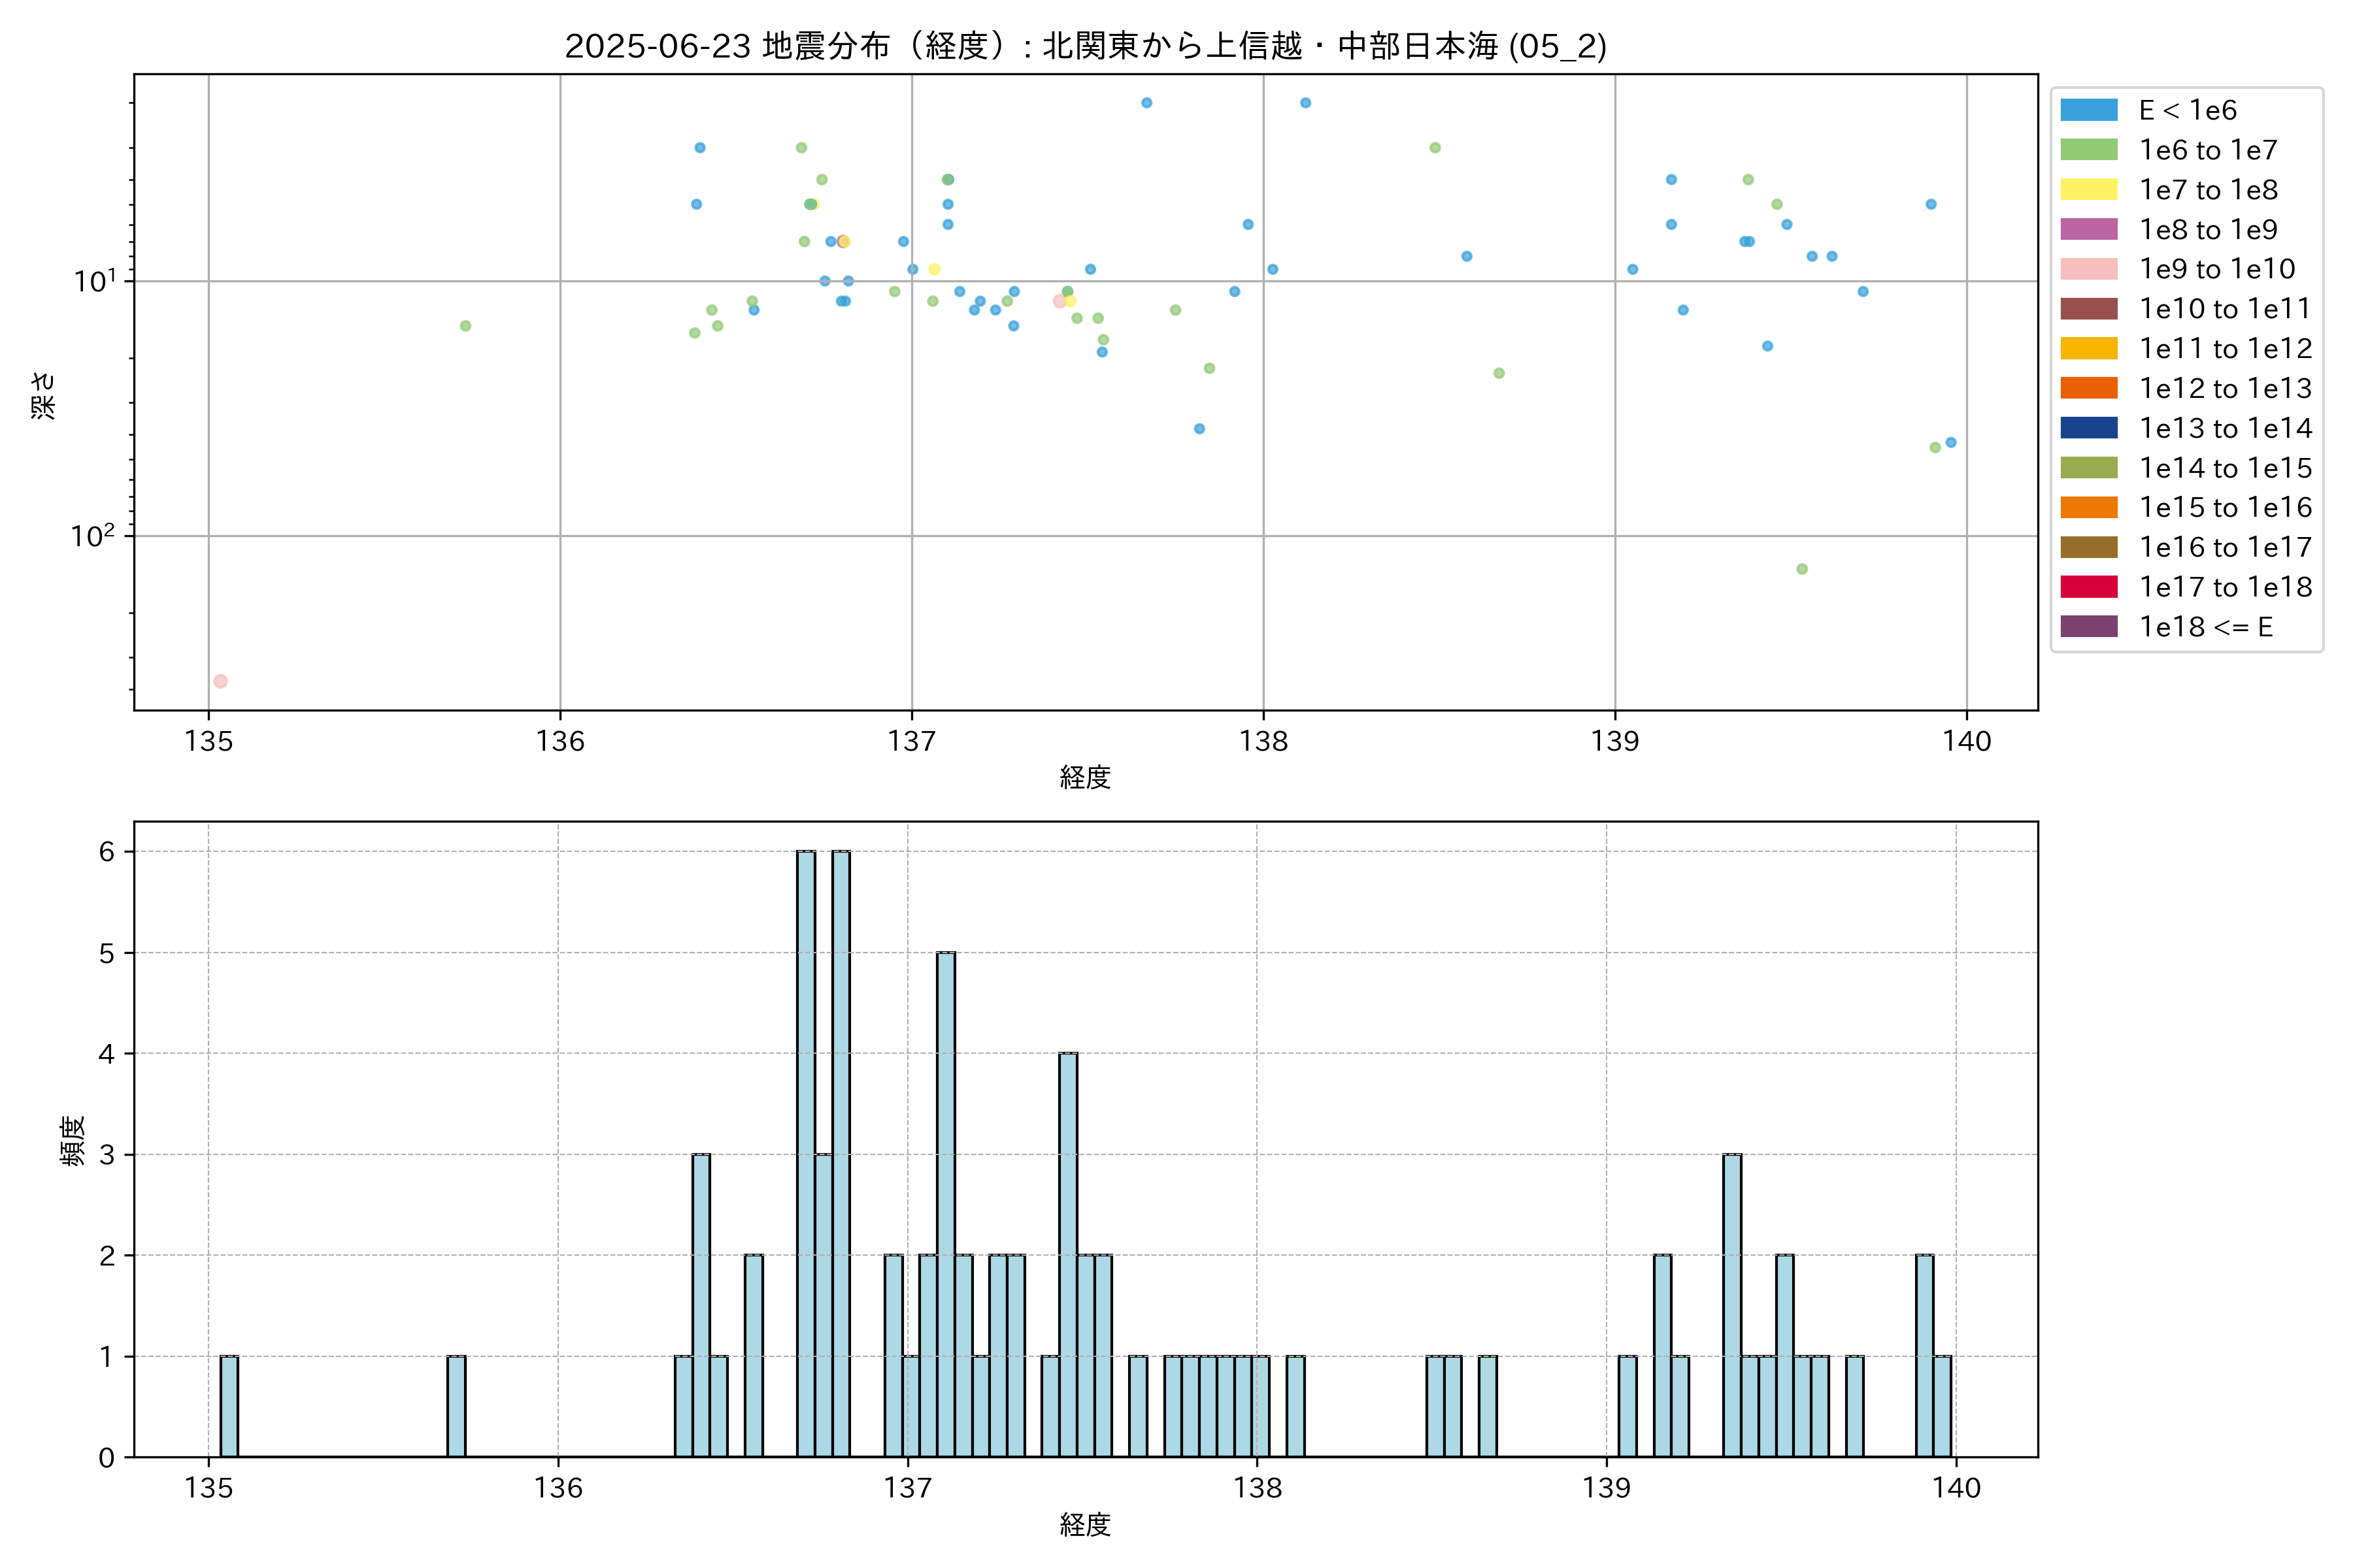The width and height of the screenshot is (2353, 1568).
Task: Click the 経度 label under the scatter plot
Action: point(1086,777)
